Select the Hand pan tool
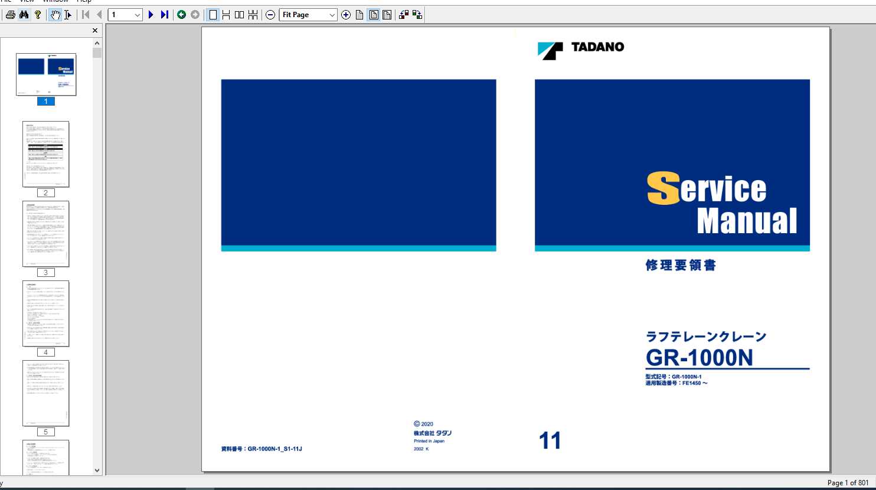Image resolution: width=876 pixels, height=490 pixels. [x=55, y=15]
